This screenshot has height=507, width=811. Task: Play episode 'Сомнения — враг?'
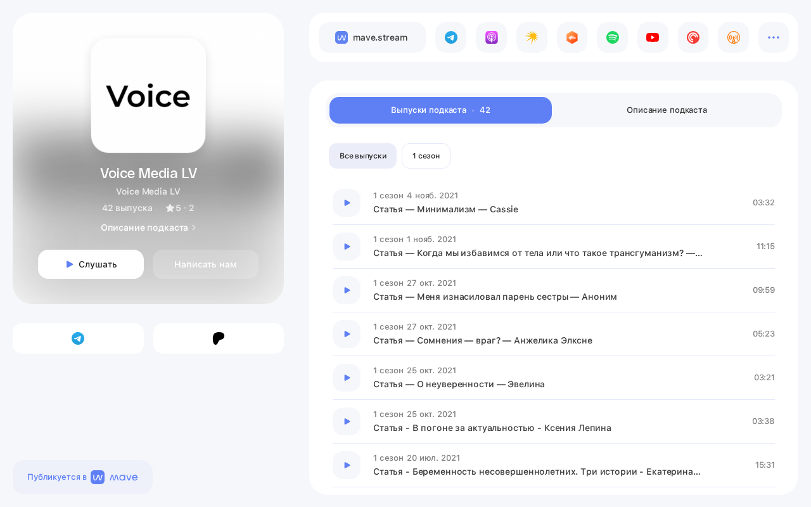[347, 334]
